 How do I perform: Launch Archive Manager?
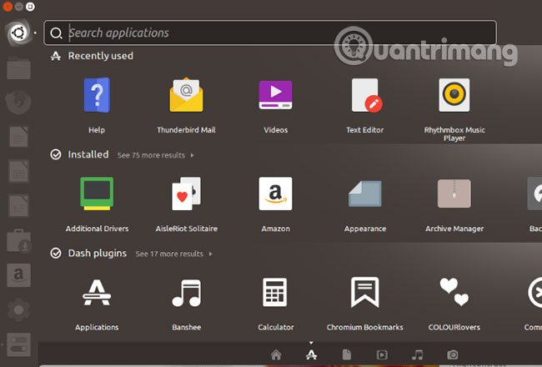coord(454,194)
